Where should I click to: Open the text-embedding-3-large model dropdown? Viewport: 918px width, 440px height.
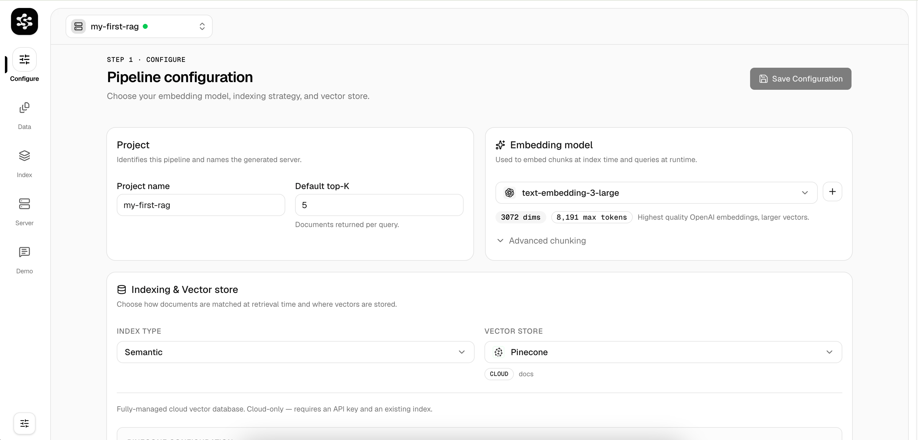point(656,193)
